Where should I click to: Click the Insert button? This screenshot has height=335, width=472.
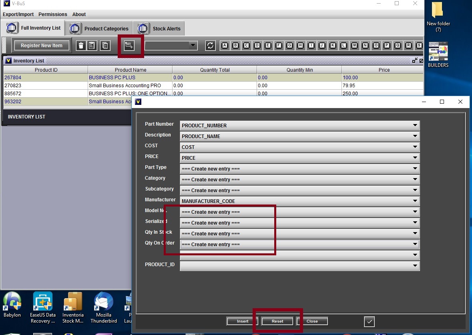242,321
